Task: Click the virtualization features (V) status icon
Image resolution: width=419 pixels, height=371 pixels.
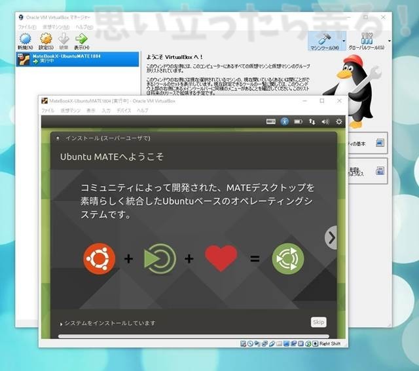Action: coord(301,343)
